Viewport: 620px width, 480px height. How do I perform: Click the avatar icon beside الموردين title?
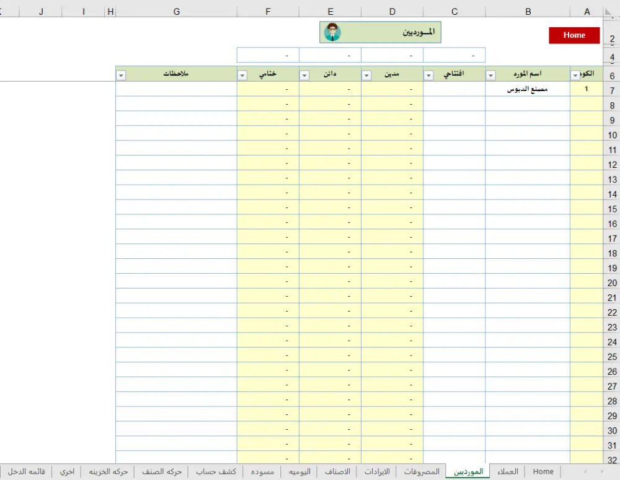coord(332,32)
